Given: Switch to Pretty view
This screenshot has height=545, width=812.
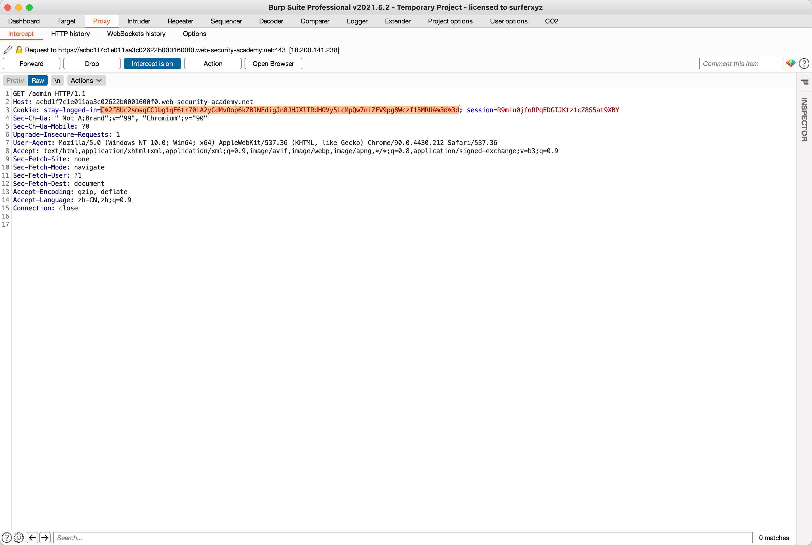Looking at the screenshot, I should [15, 81].
